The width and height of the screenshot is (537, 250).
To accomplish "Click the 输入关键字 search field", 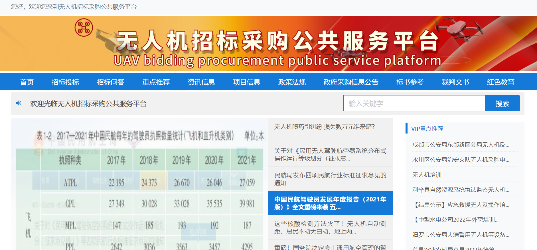I will pyautogui.click(x=414, y=103).
